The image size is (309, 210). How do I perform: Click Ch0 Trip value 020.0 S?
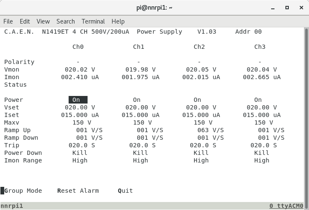click(82, 145)
